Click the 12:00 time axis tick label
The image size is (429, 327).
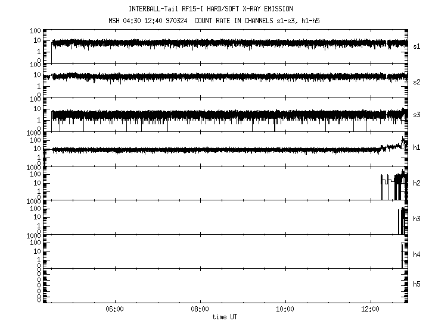click(x=371, y=309)
